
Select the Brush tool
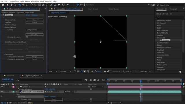51,5
